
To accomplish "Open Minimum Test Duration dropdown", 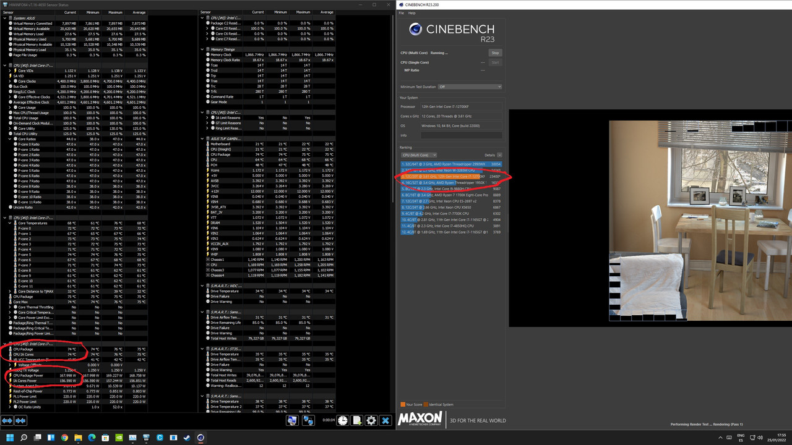I will (x=470, y=87).
